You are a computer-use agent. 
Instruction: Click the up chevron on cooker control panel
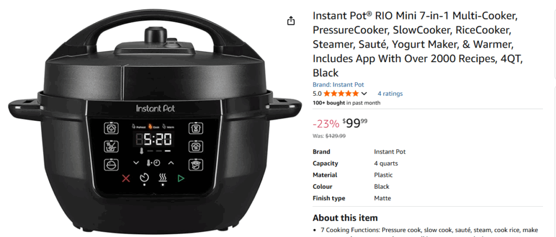point(171,163)
